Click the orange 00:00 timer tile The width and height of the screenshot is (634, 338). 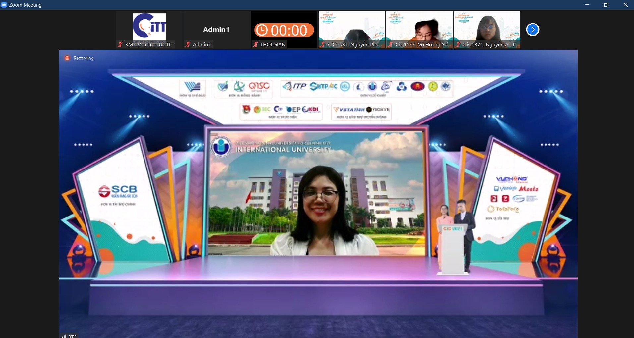coord(284,30)
